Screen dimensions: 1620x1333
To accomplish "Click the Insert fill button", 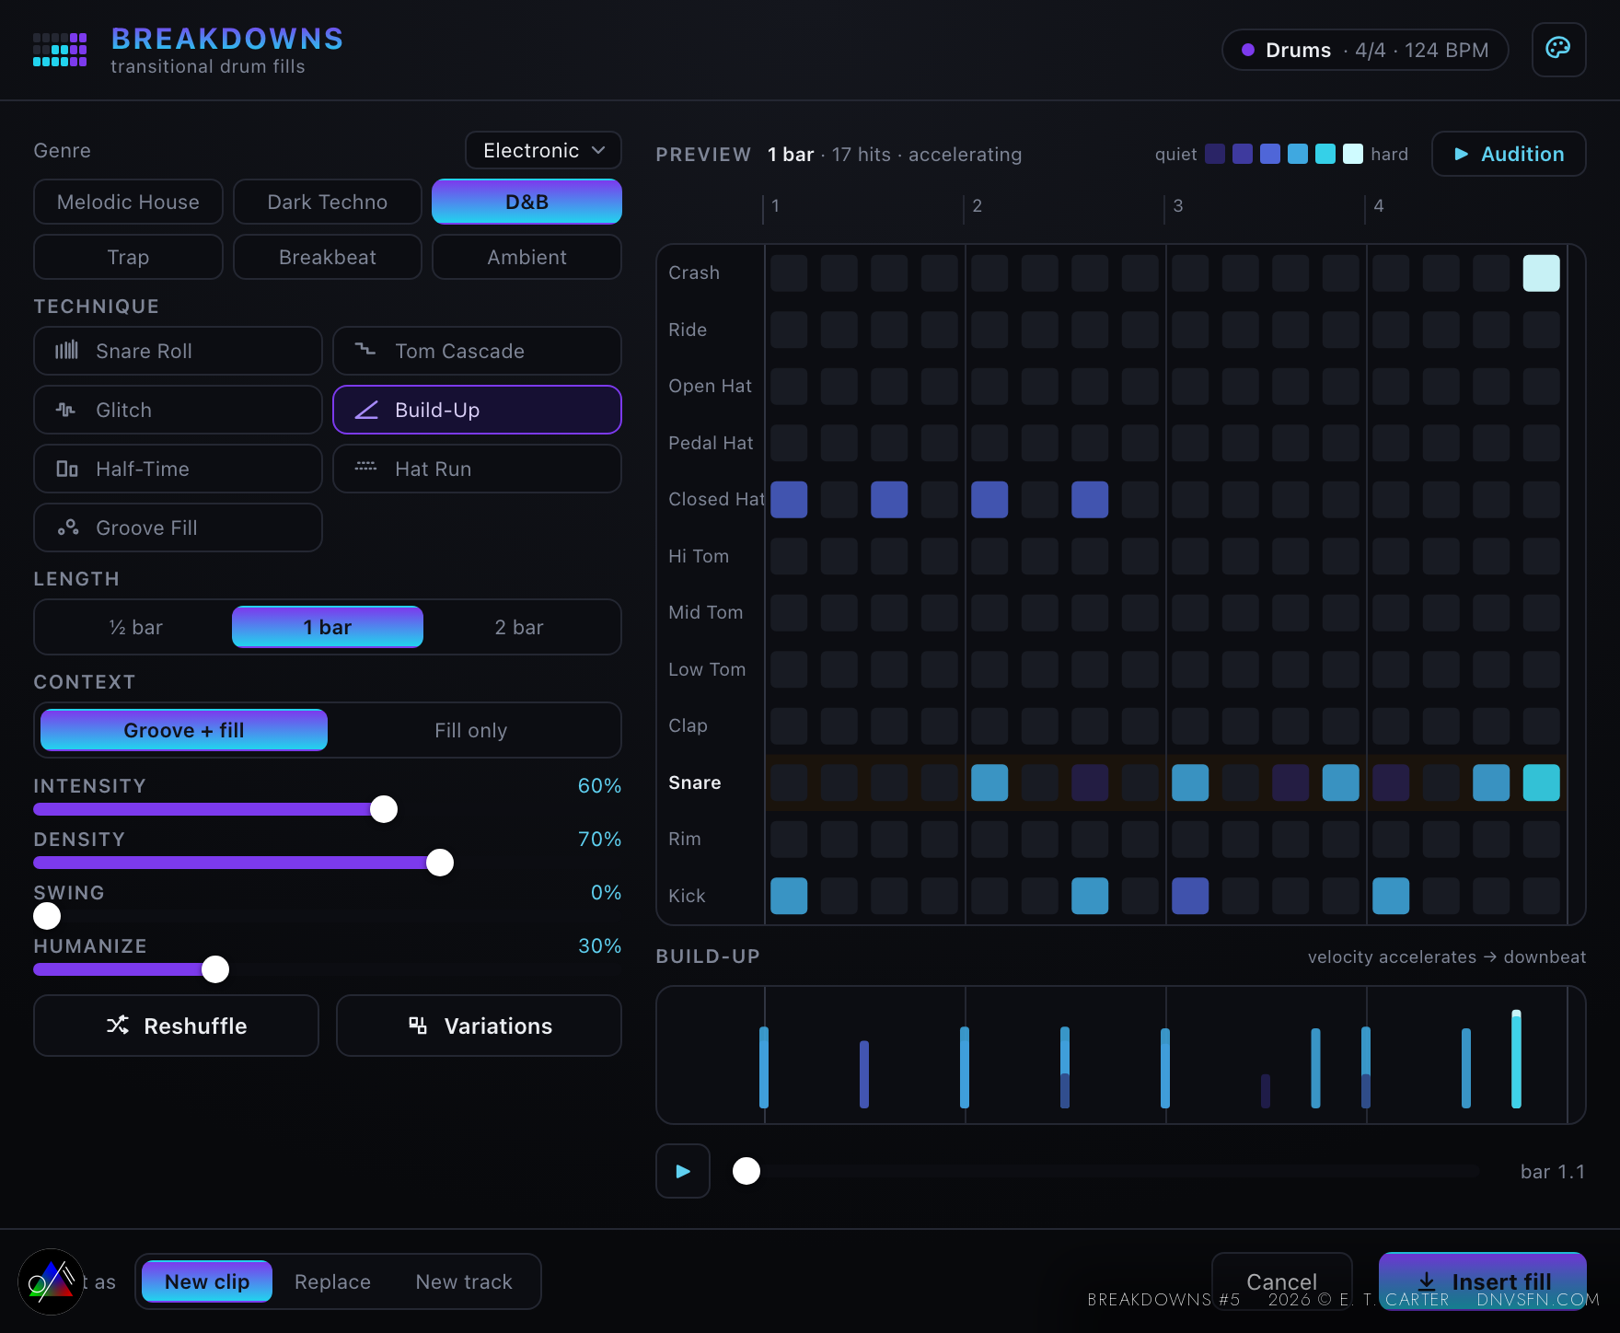I will pyautogui.click(x=1483, y=1281).
